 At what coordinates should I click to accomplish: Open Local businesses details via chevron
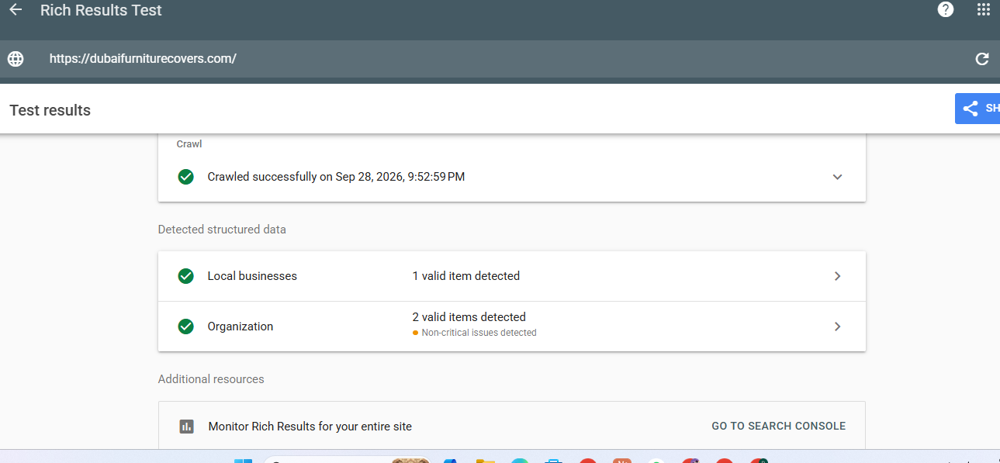837,276
